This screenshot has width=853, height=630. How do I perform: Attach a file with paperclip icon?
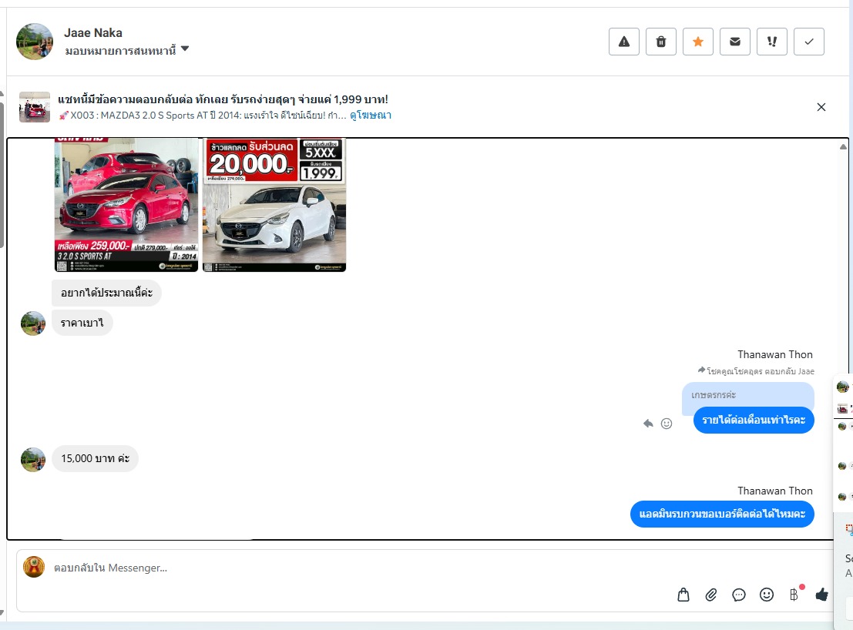pyautogui.click(x=711, y=595)
